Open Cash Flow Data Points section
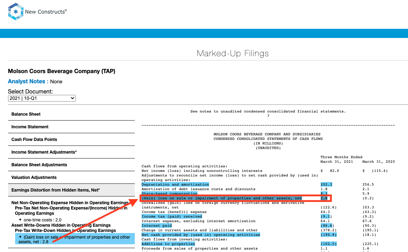Screen dimensions: 408x252 (34, 140)
